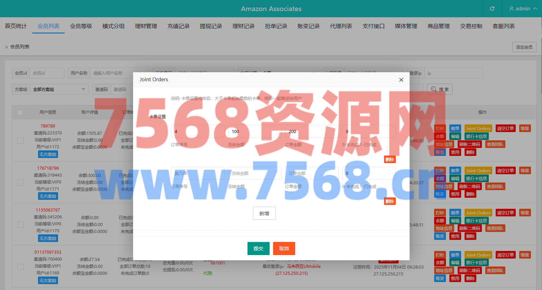542x290 pixels.
Task: Select the checkbox for user 789789
Action: [x=20, y=140]
